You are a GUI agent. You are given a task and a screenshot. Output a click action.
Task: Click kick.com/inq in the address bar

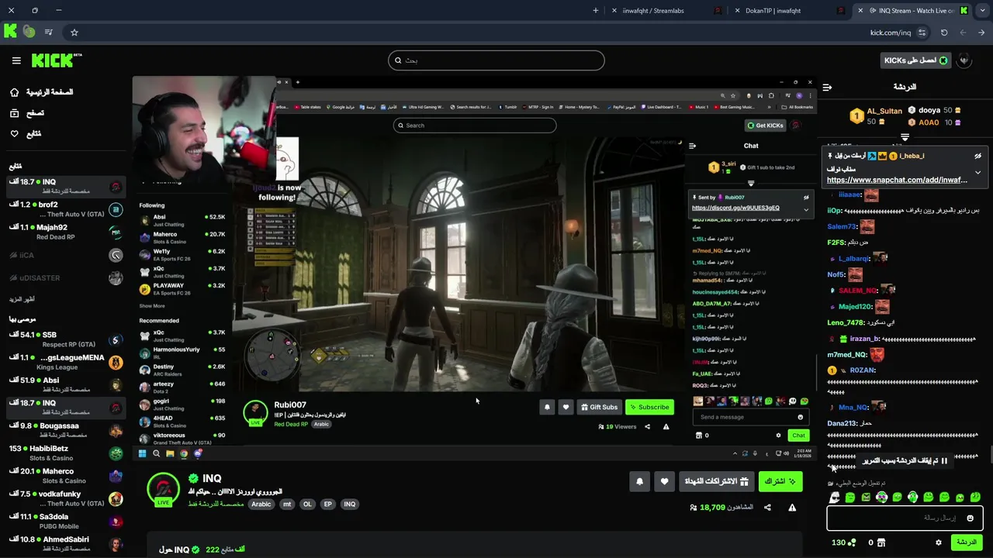click(x=890, y=33)
